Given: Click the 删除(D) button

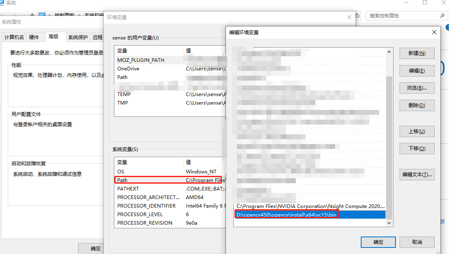Looking at the screenshot, I should tap(417, 105).
